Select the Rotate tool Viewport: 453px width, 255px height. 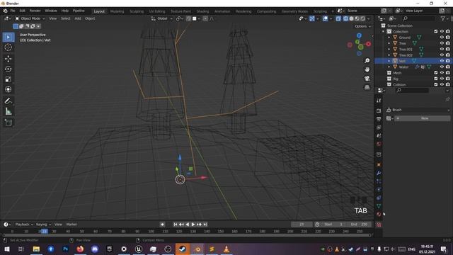(8, 69)
